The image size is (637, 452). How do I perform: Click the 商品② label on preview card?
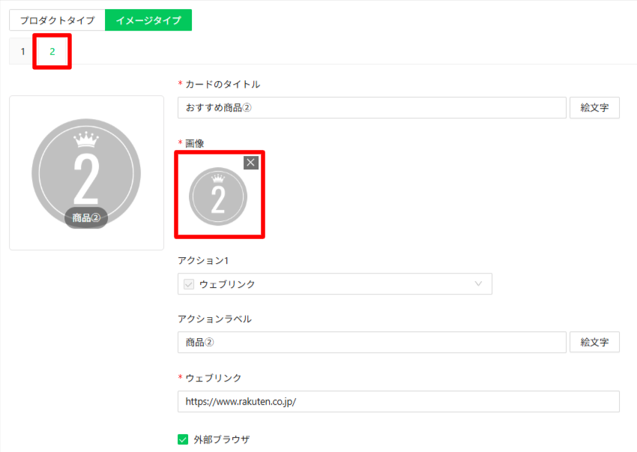[86, 218]
